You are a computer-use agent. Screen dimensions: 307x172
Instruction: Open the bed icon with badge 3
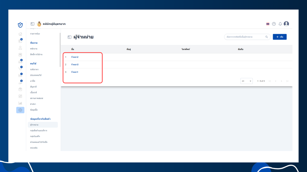(x=20, y=62)
